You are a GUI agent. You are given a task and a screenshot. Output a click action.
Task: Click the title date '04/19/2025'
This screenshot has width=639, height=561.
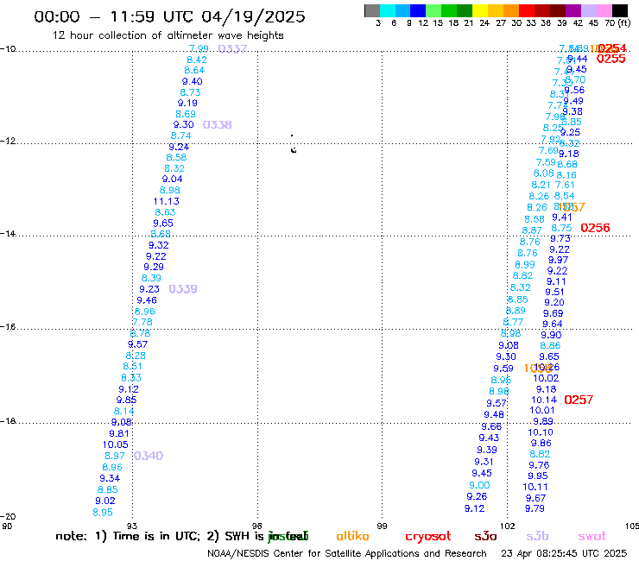253,16
